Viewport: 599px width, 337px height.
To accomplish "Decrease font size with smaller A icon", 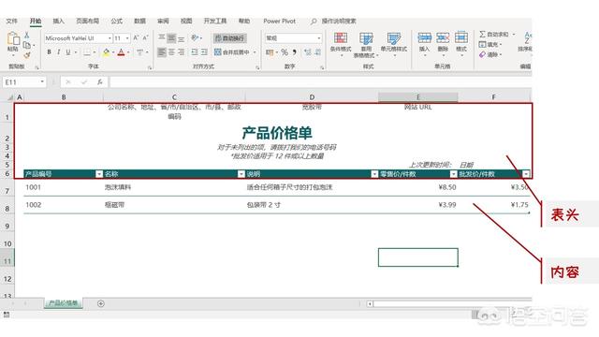I will (145, 38).
